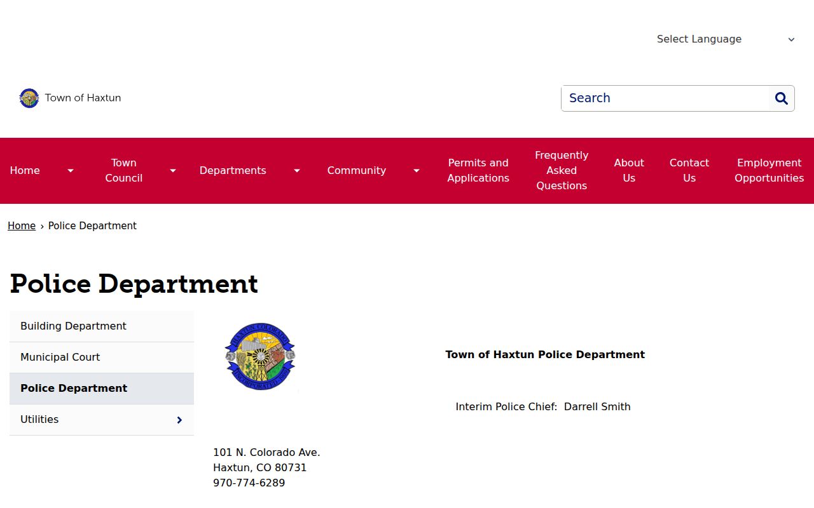Viewport: 814px width, 508px height.
Task: Click the Haxtun Colorado seal image
Action: tap(260, 356)
